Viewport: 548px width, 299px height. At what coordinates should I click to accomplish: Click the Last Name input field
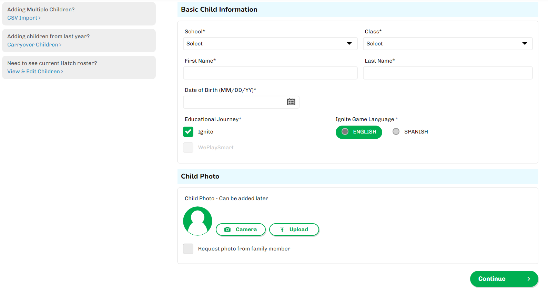(x=447, y=73)
